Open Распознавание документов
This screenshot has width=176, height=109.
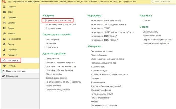[103, 63]
